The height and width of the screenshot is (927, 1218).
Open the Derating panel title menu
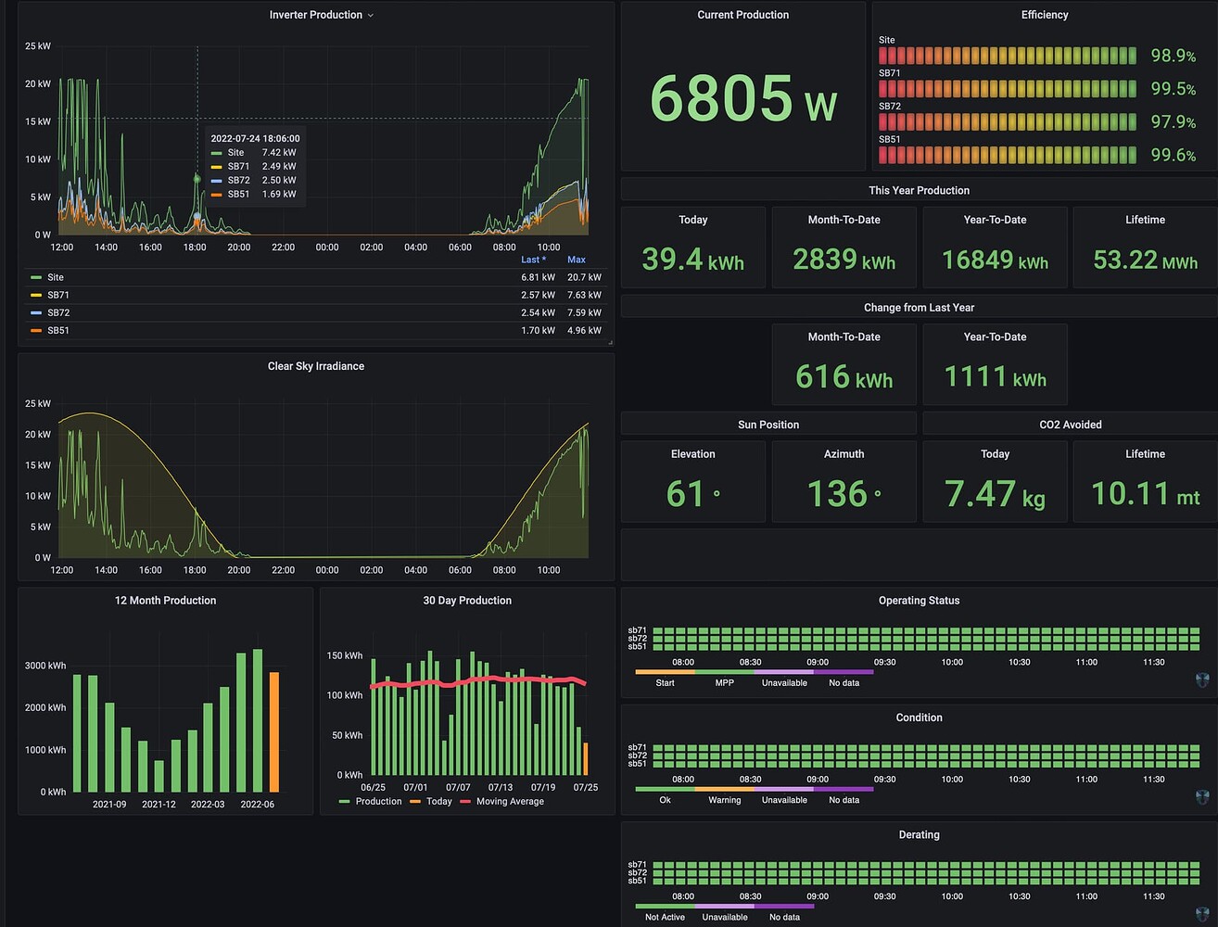pos(919,834)
